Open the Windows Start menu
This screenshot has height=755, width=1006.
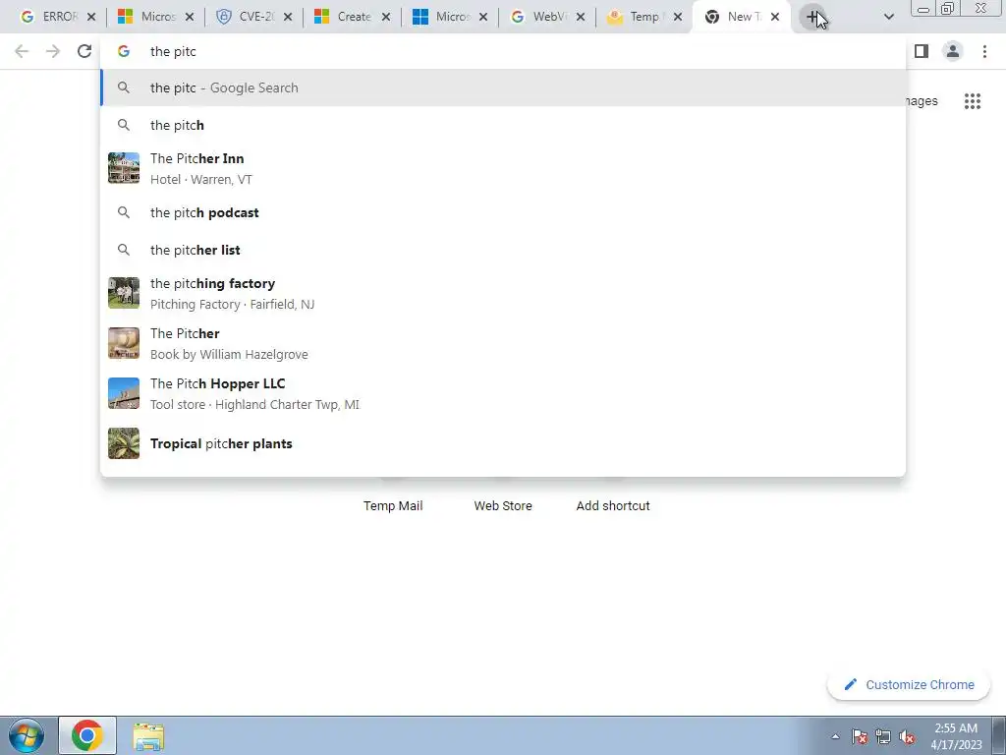coord(27,735)
